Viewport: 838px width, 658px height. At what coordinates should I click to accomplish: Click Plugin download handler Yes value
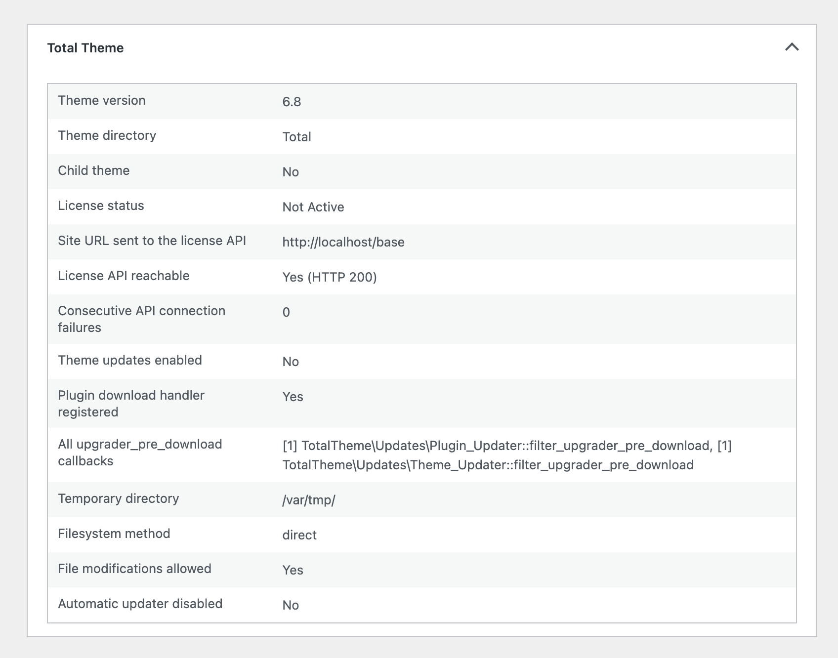pos(293,397)
